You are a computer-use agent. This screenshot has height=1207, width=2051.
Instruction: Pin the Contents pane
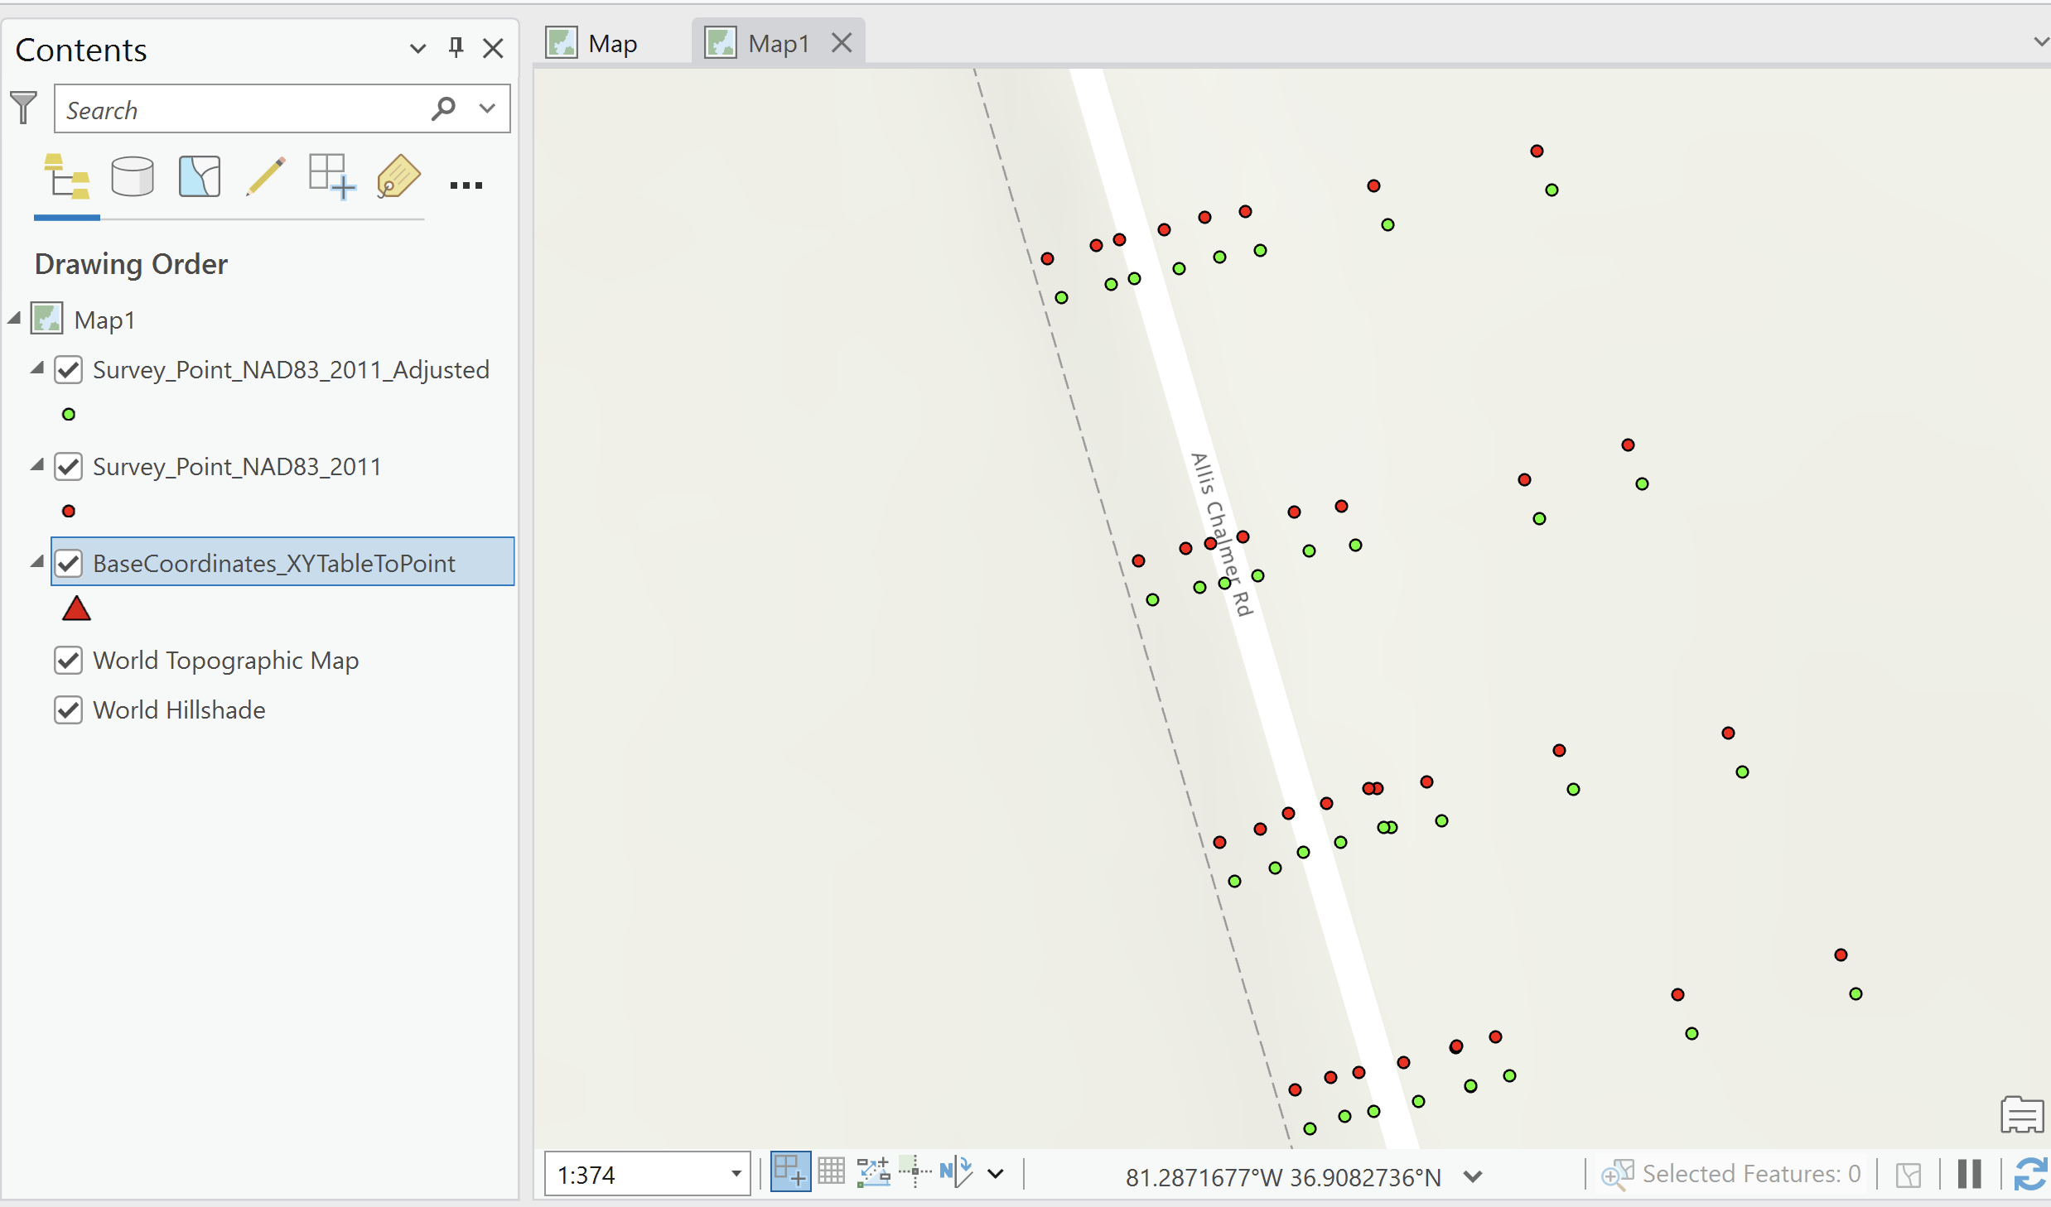tap(456, 48)
